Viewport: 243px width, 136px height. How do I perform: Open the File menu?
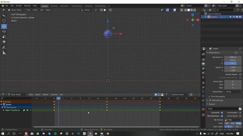7,6
